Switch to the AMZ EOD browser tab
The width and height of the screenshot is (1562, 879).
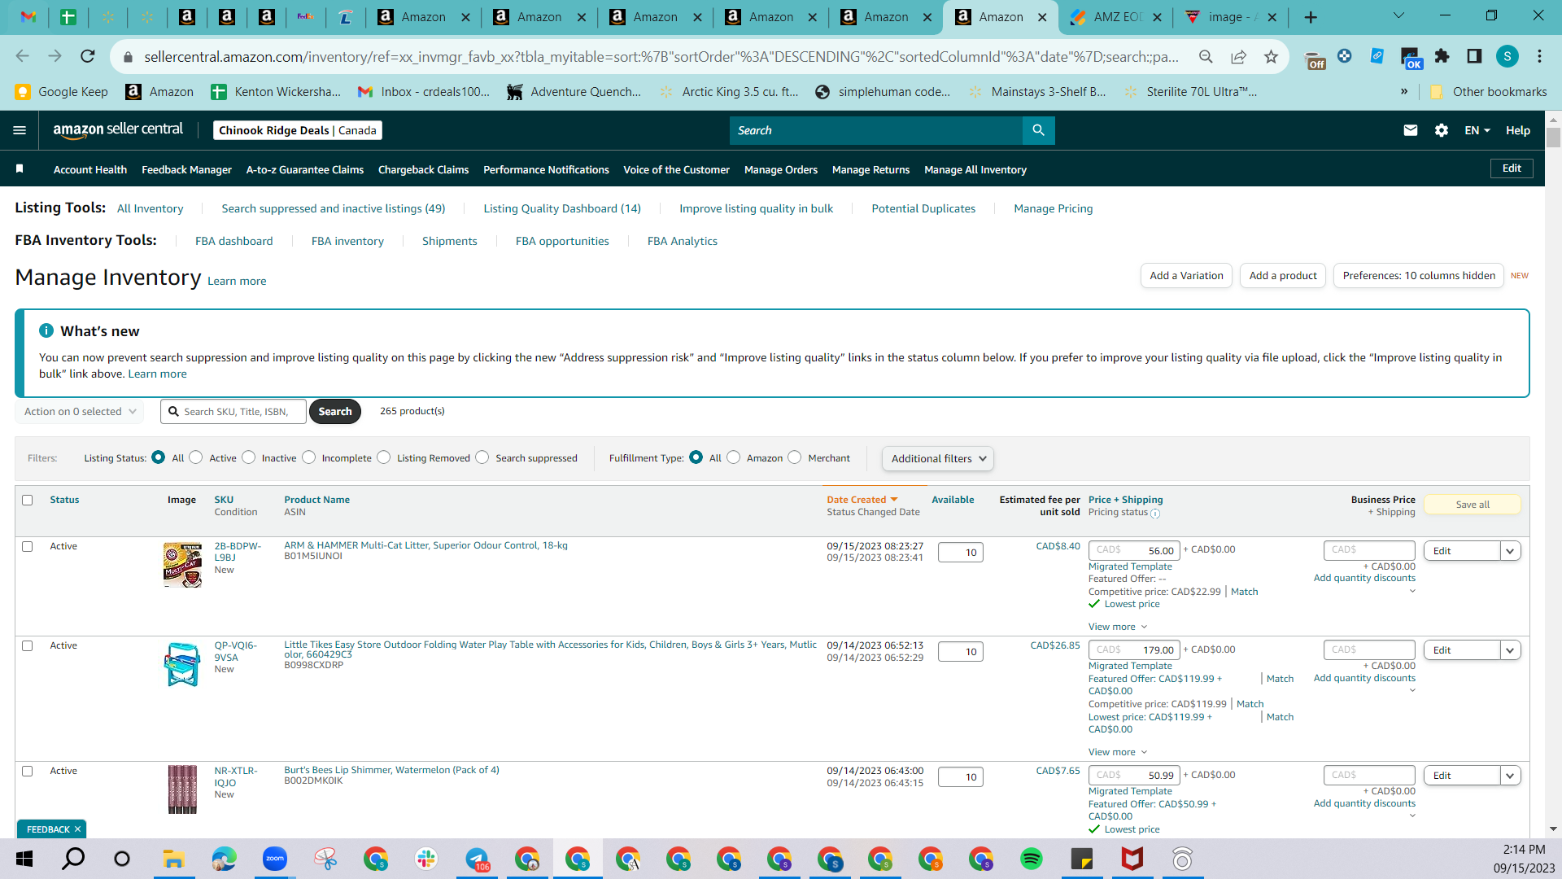[x=1115, y=17]
